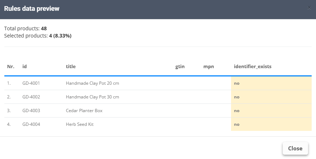
Task: Select product id GD-4003
Action: click(31, 111)
